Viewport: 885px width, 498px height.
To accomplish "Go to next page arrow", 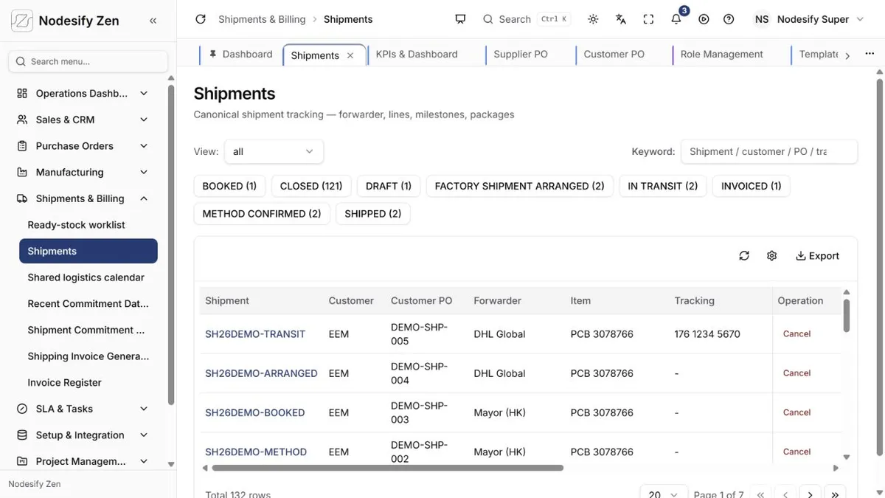I will [x=810, y=494].
